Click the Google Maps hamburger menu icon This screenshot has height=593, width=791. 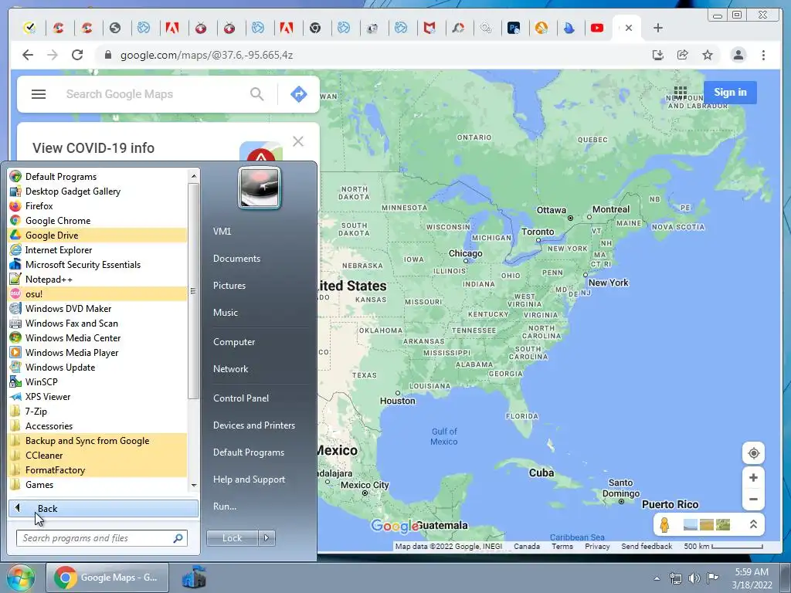39,94
